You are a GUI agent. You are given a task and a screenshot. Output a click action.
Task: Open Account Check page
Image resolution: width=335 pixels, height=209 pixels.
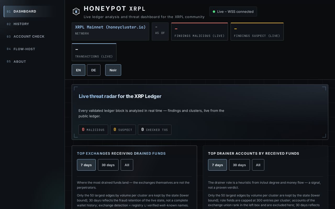coord(32,37)
